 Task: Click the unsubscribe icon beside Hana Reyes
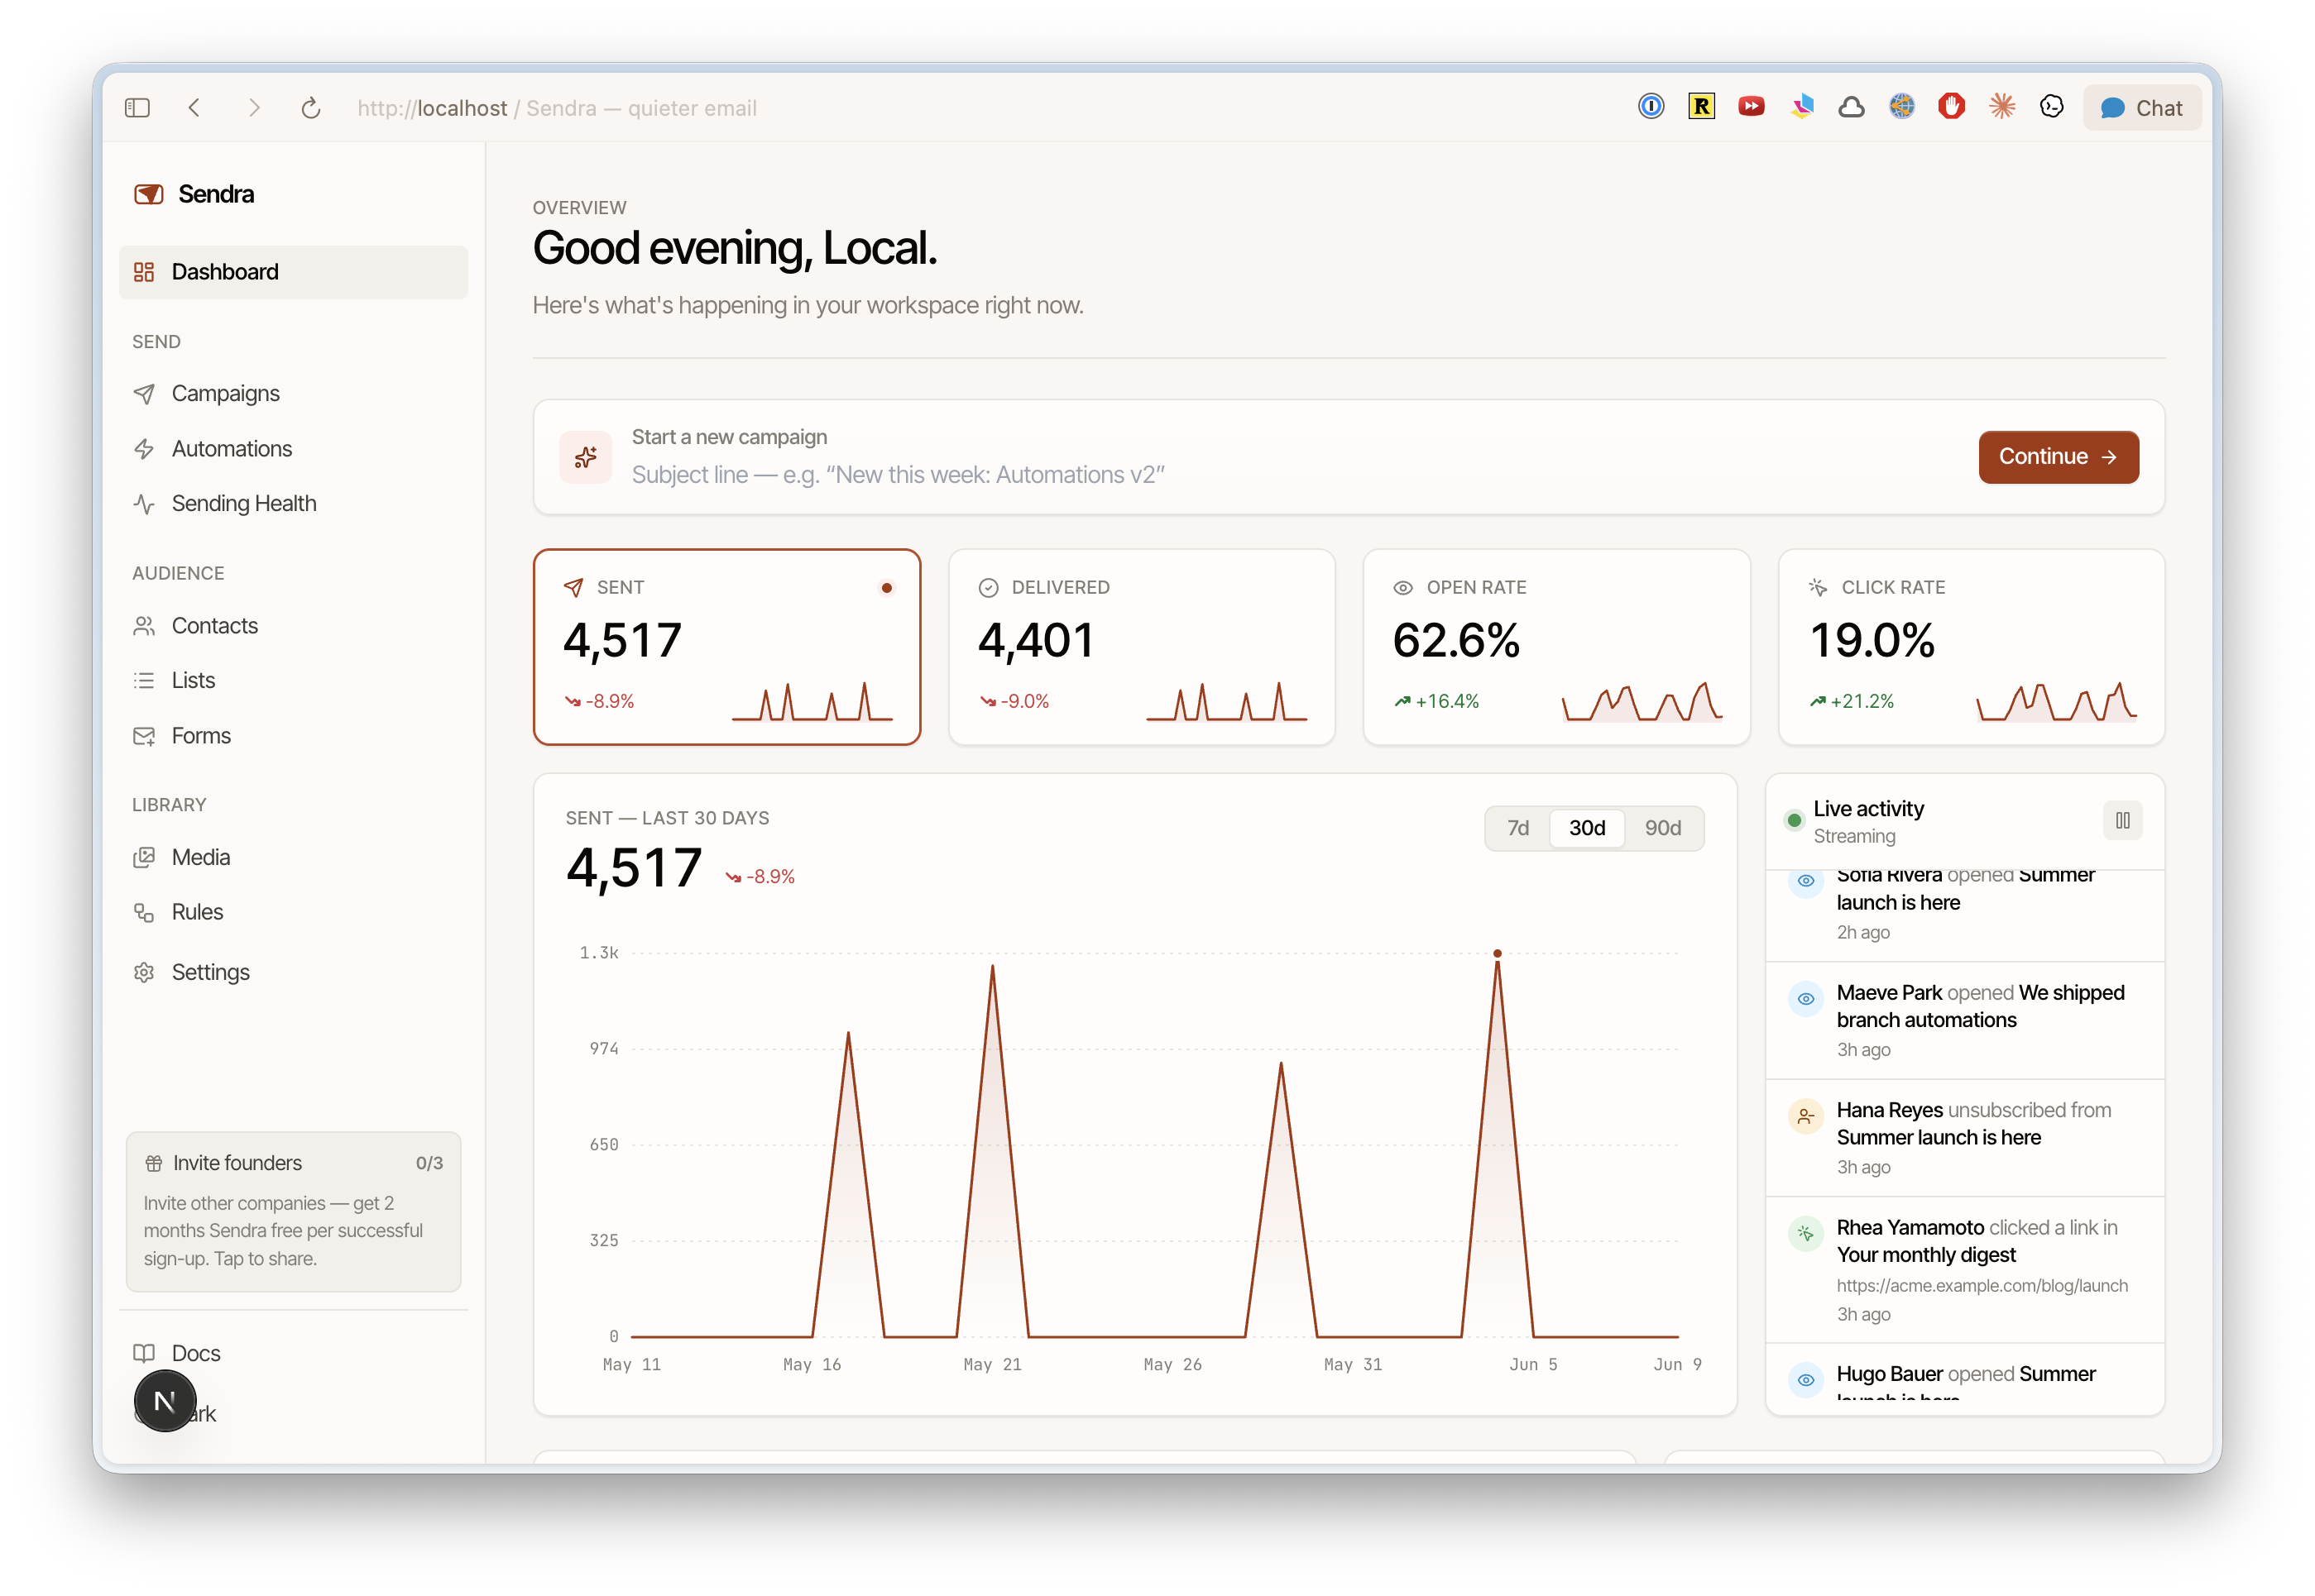1805,1116
